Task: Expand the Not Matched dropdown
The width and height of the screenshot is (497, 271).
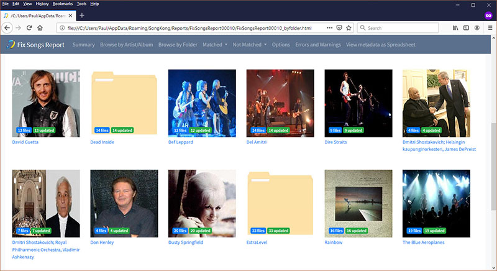Action: click(x=250, y=45)
